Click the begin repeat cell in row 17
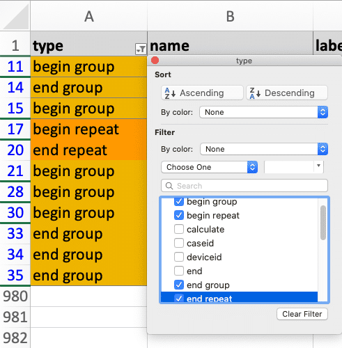Screen dimensions: 342x348 point(88,129)
